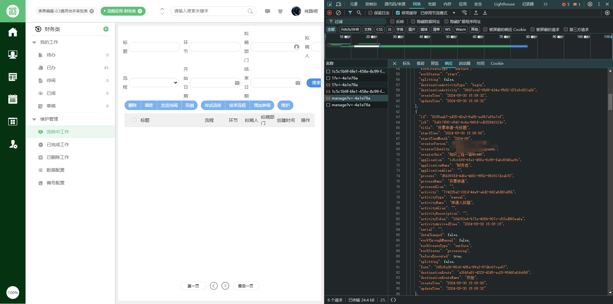Clear the network log
The image size is (613, 304).
point(338,13)
